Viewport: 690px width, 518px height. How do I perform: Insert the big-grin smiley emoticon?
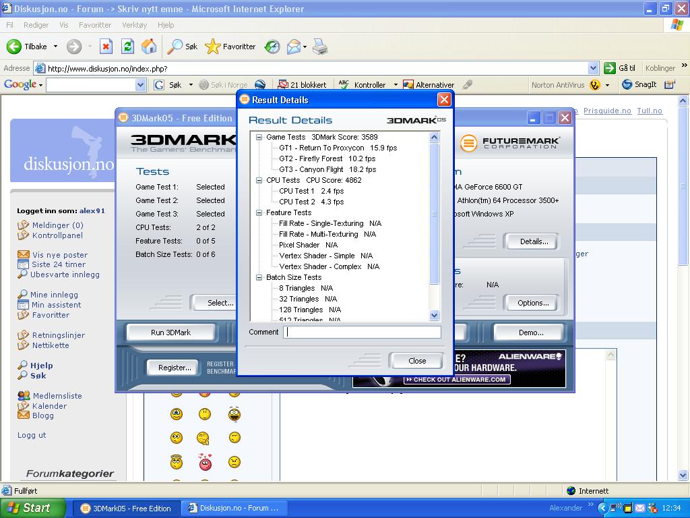pos(234,413)
